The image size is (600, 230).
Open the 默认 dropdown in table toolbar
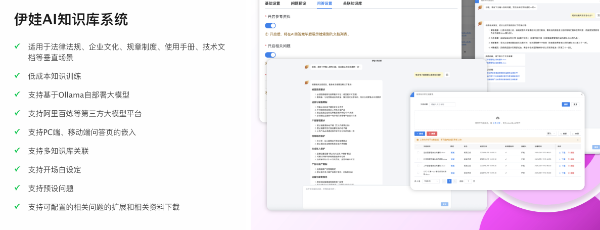(x=551, y=133)
